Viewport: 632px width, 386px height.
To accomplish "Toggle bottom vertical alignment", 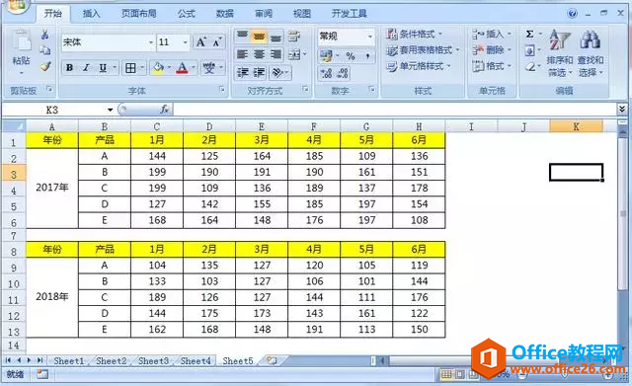I will tap(276, 37).
